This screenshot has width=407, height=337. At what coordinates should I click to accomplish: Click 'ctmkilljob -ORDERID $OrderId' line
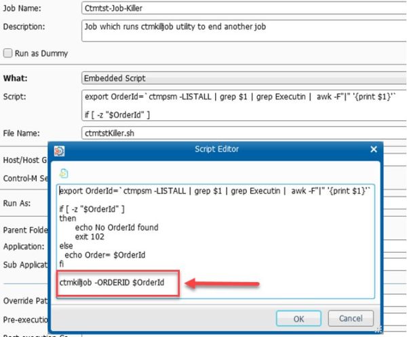click(x=112, y=283)
